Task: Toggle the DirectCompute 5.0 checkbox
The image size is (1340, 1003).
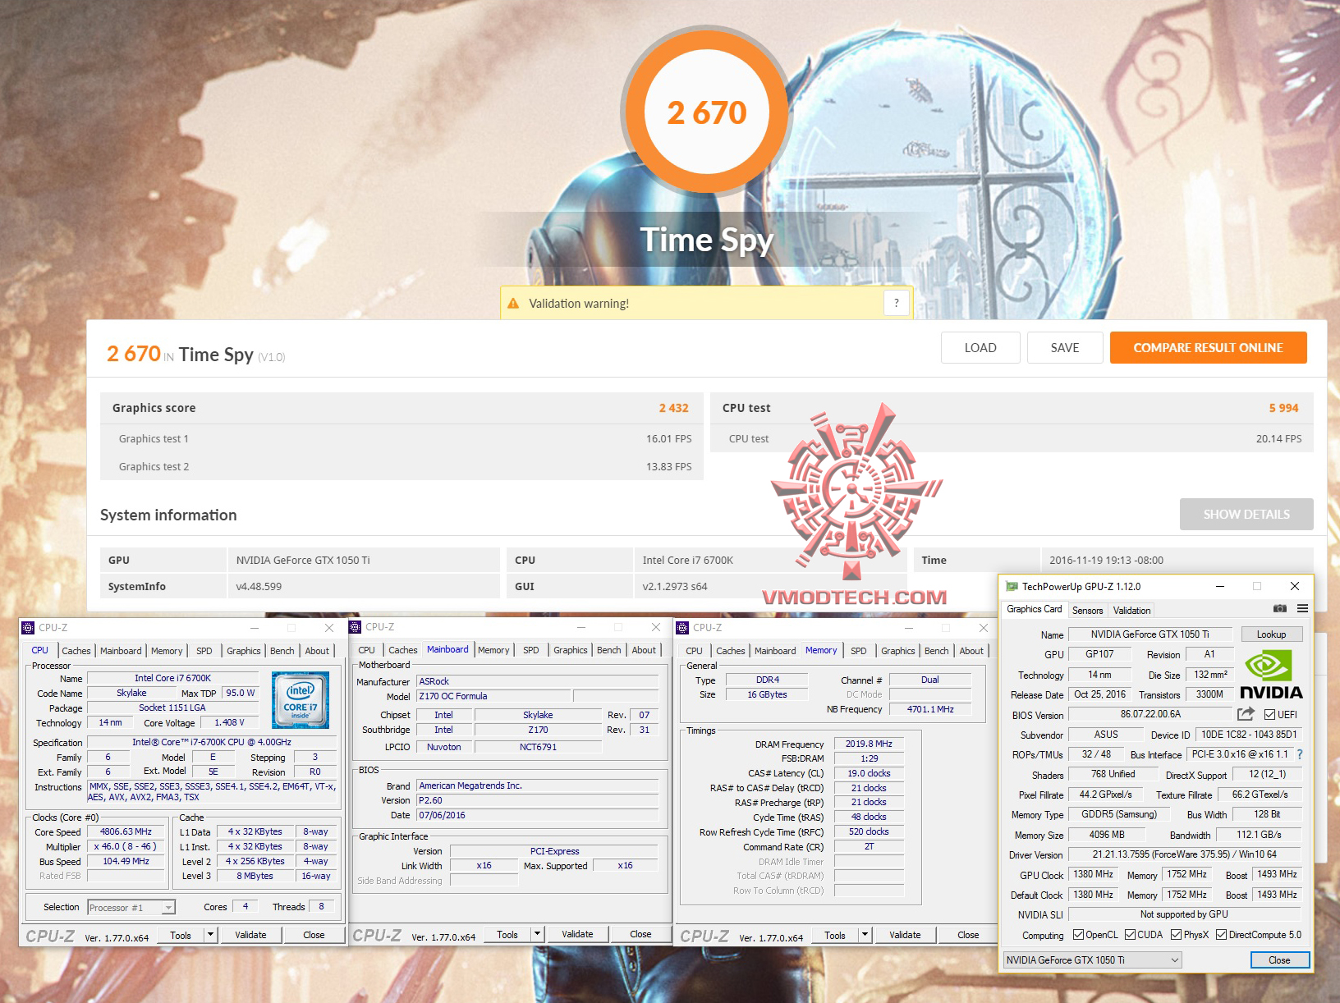Action: coord(1222,935)
